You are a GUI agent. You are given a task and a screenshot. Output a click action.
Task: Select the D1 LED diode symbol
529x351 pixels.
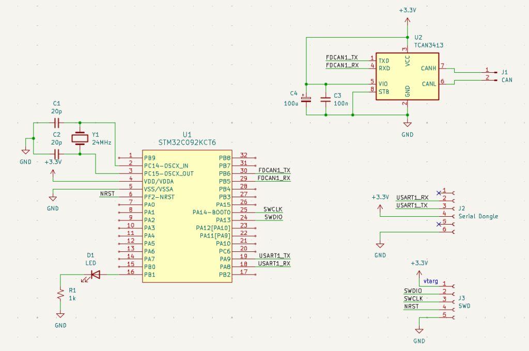pos(96,275)
